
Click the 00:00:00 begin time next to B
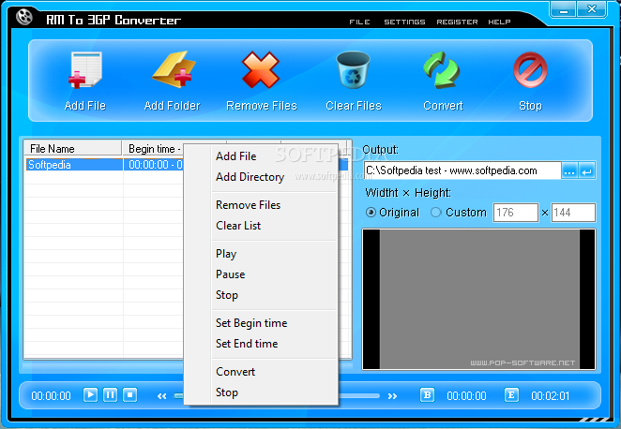point(466,396)
